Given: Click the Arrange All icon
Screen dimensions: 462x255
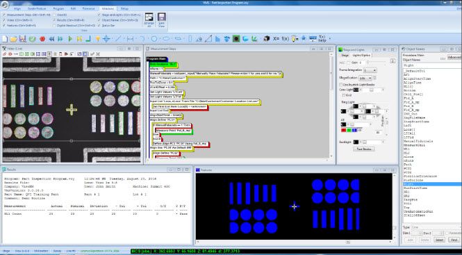Looking at the screenshot, I should 149,20.
